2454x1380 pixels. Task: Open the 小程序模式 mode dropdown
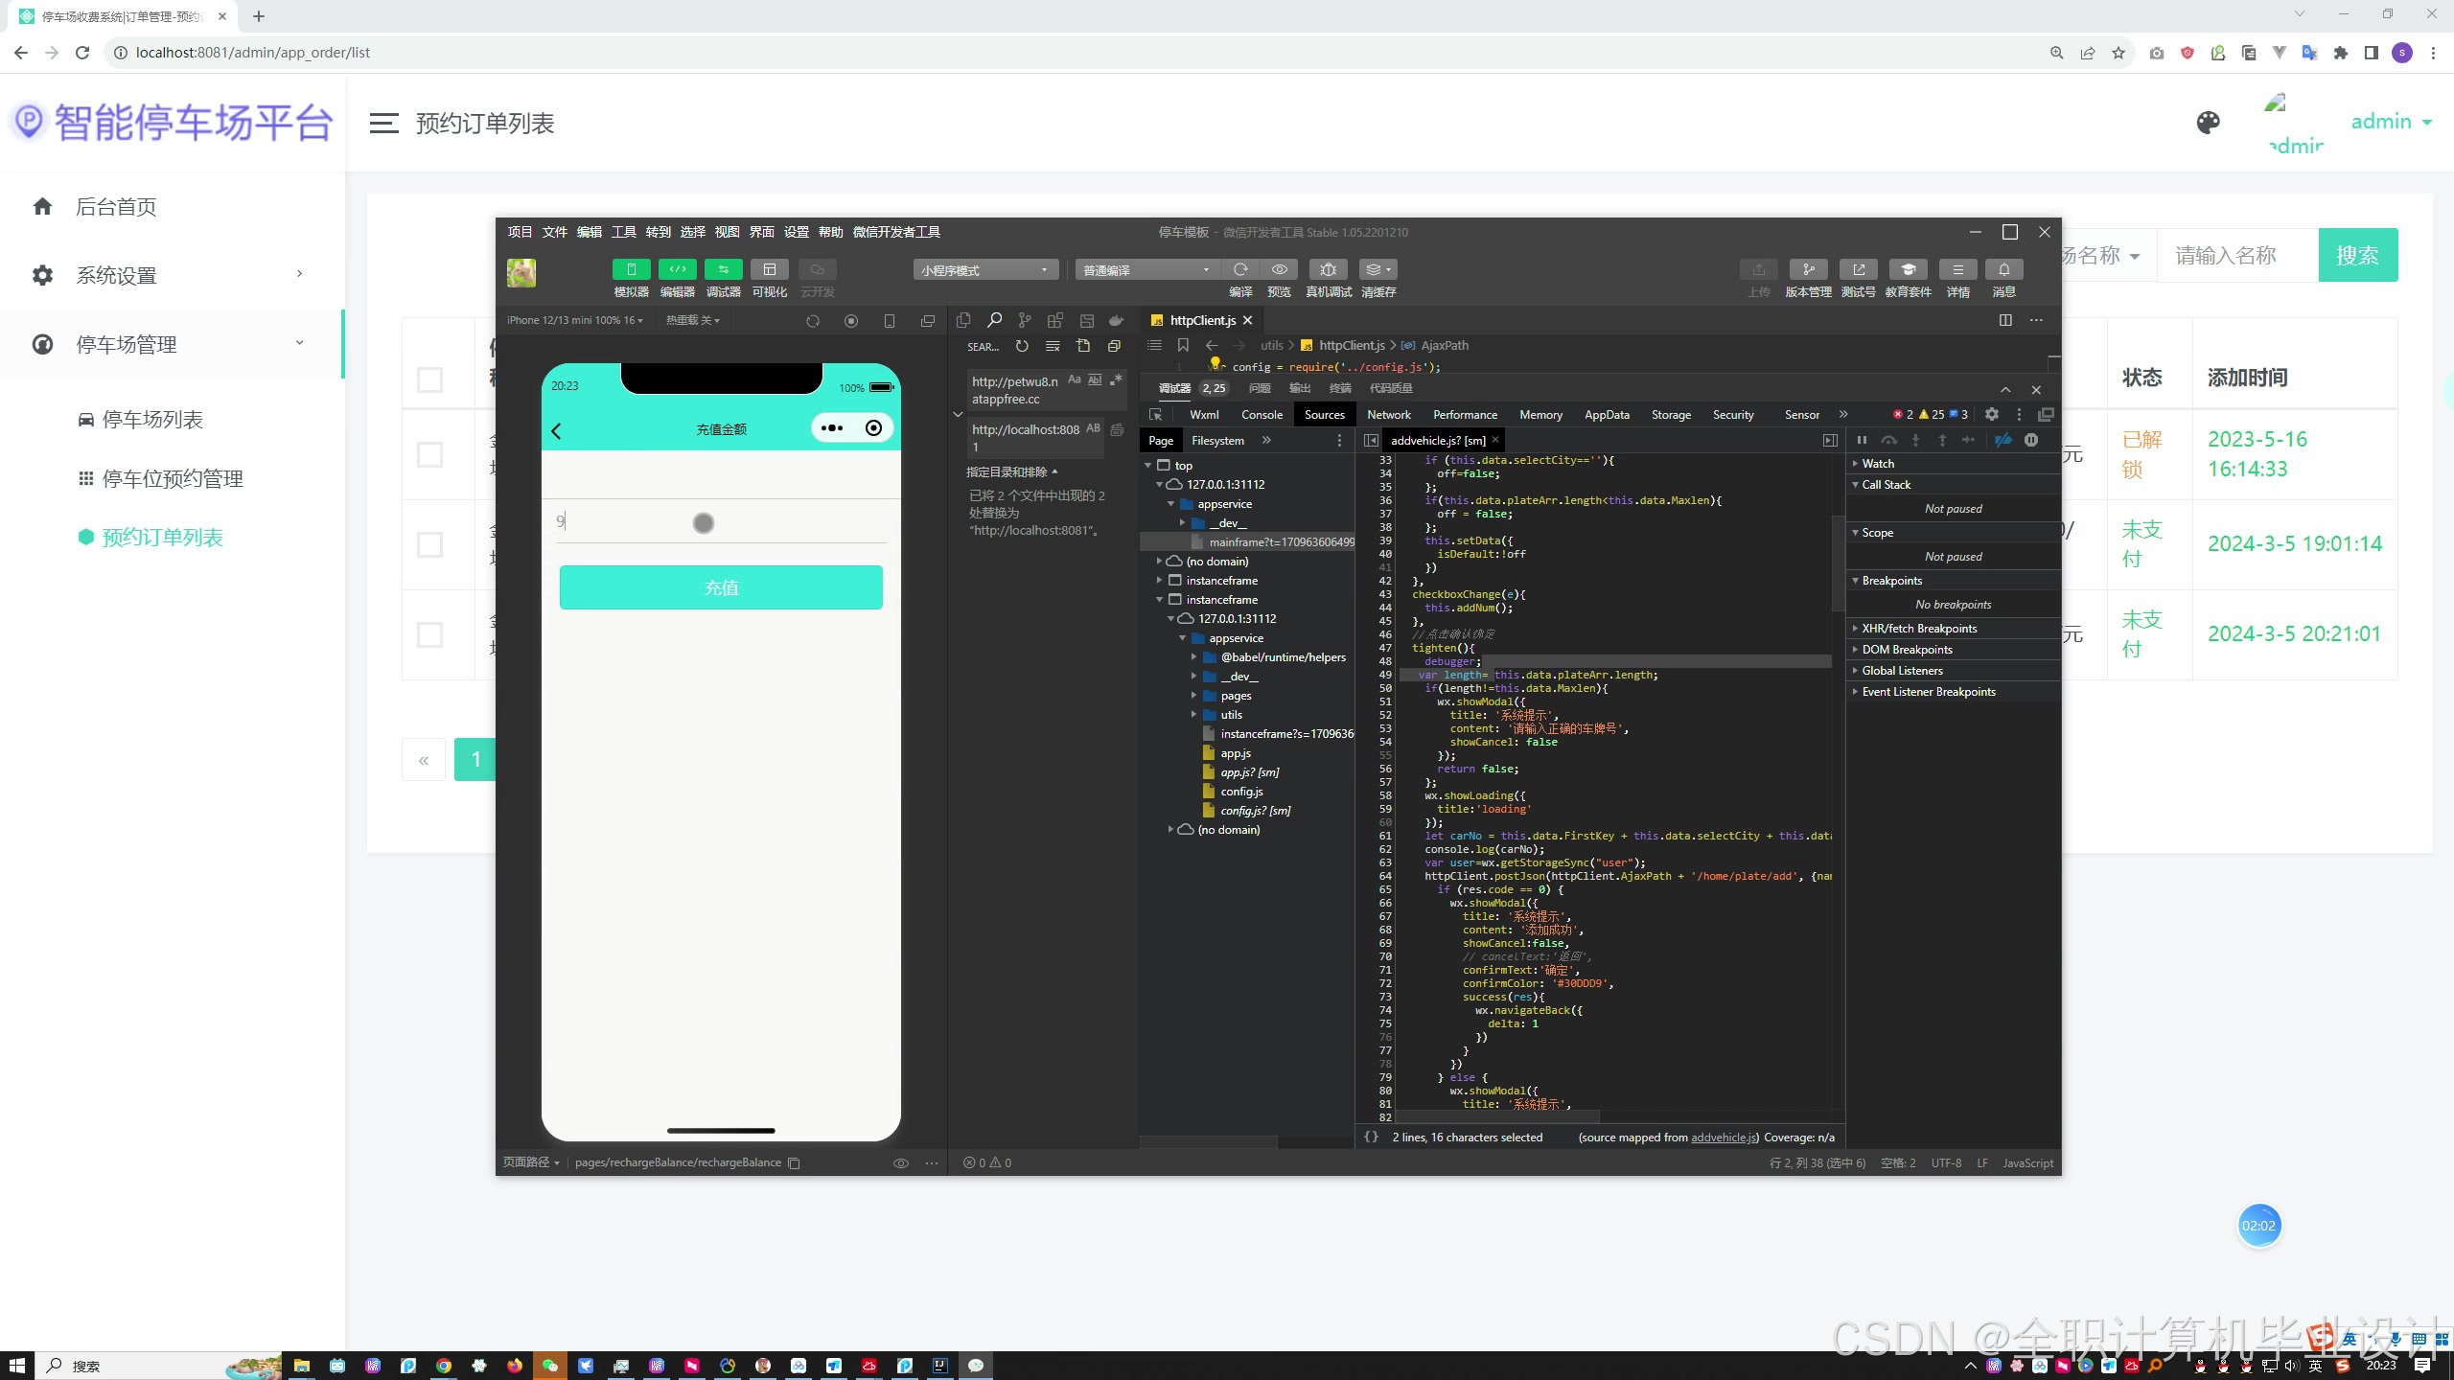(x=984, y=270)
